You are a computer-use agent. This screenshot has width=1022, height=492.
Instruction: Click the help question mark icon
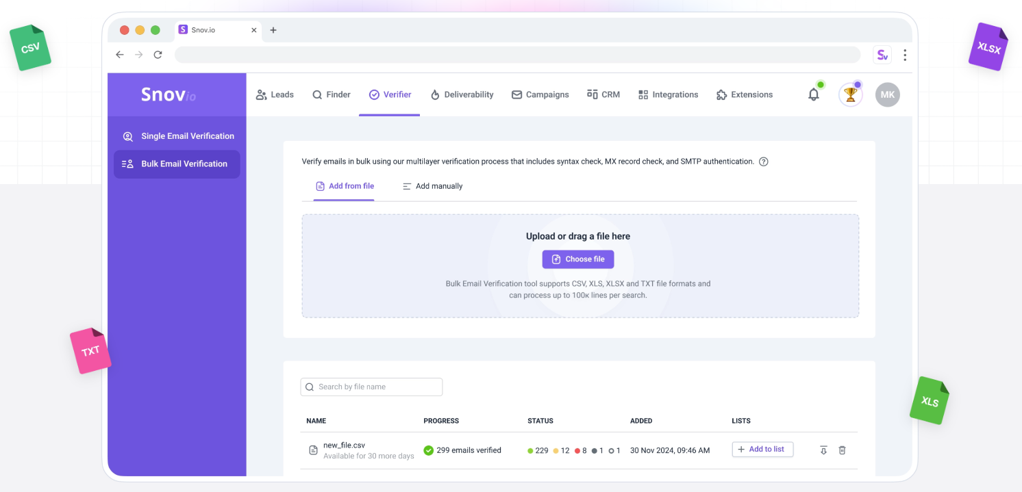click(764, 162)
